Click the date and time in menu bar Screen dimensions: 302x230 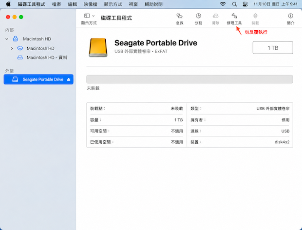tap(275, 4)
